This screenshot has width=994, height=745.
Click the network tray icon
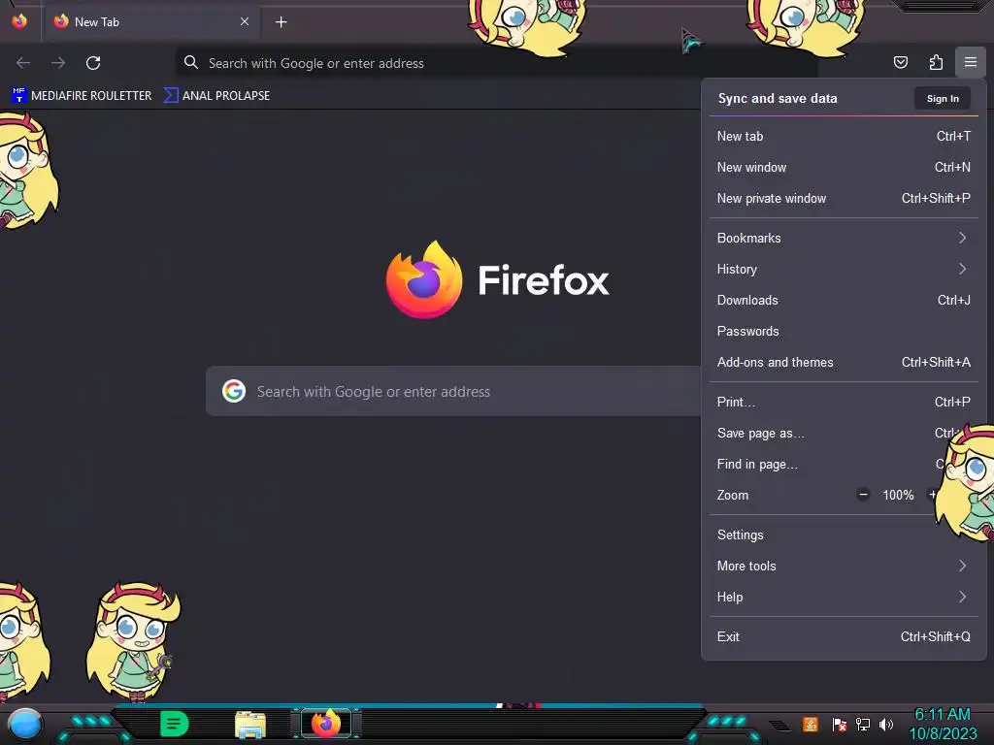click(862, 724)
